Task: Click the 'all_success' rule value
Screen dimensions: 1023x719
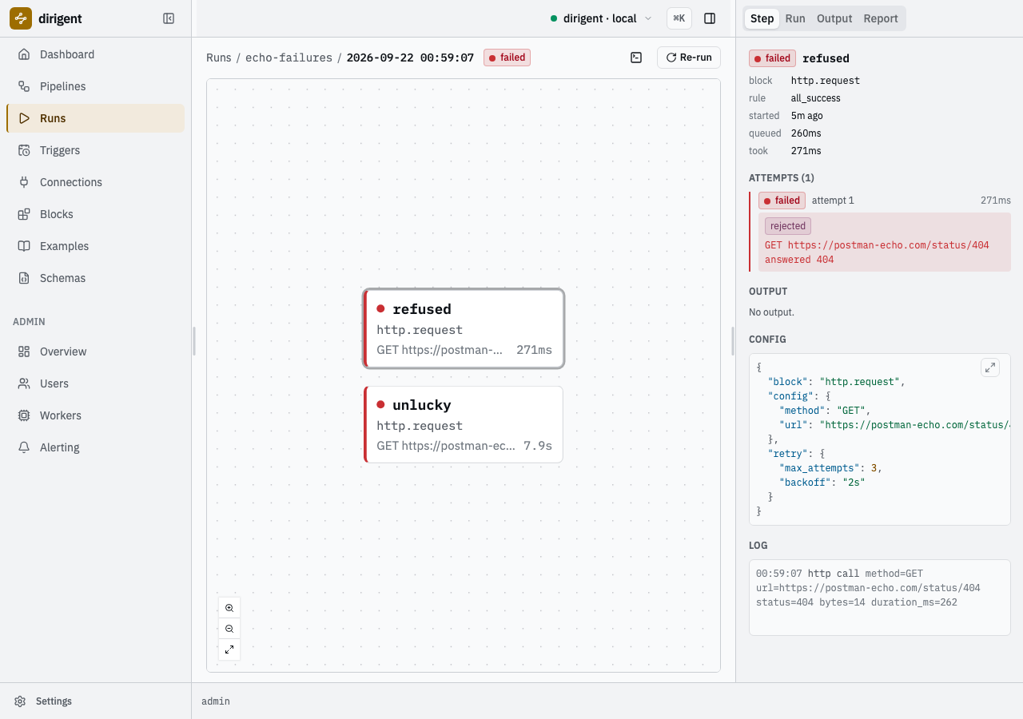Action: click(x=816, y=98)
